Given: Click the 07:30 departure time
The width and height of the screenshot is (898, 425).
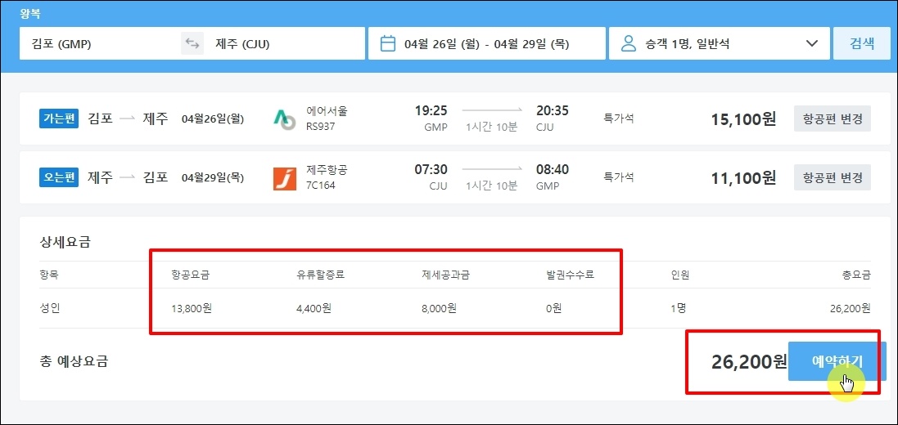Looking at the screenshot, I should [x=431, y=169].
